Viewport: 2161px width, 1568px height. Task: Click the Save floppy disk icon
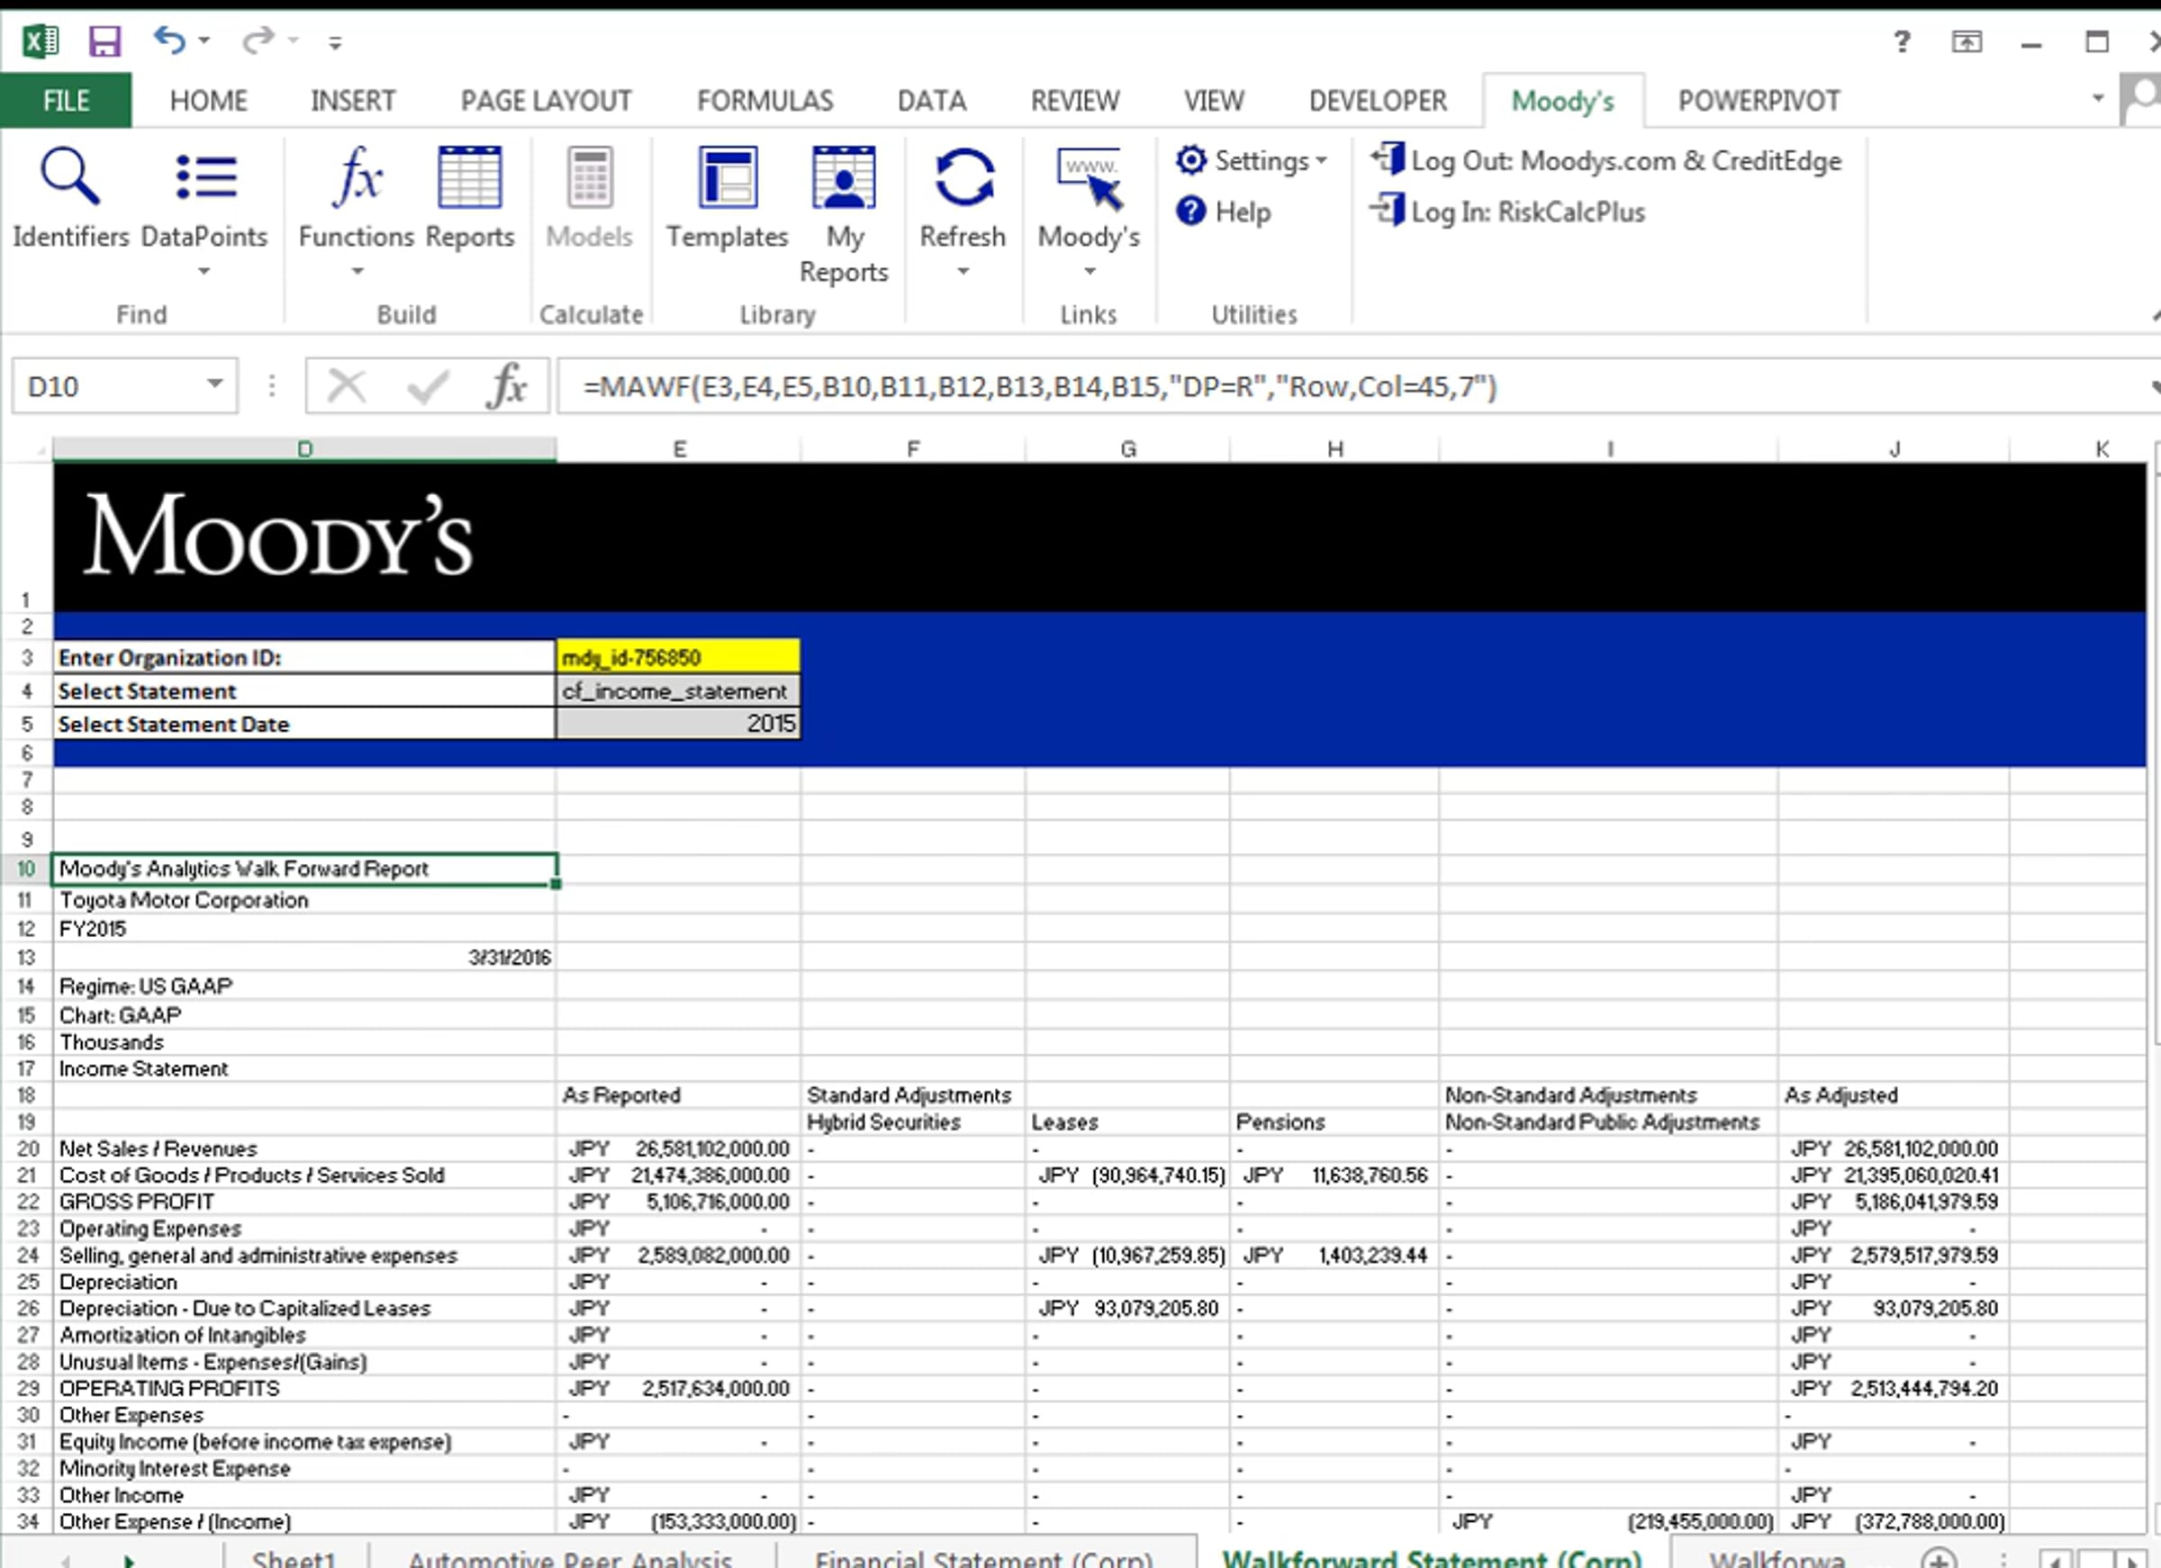click(104, 41)
